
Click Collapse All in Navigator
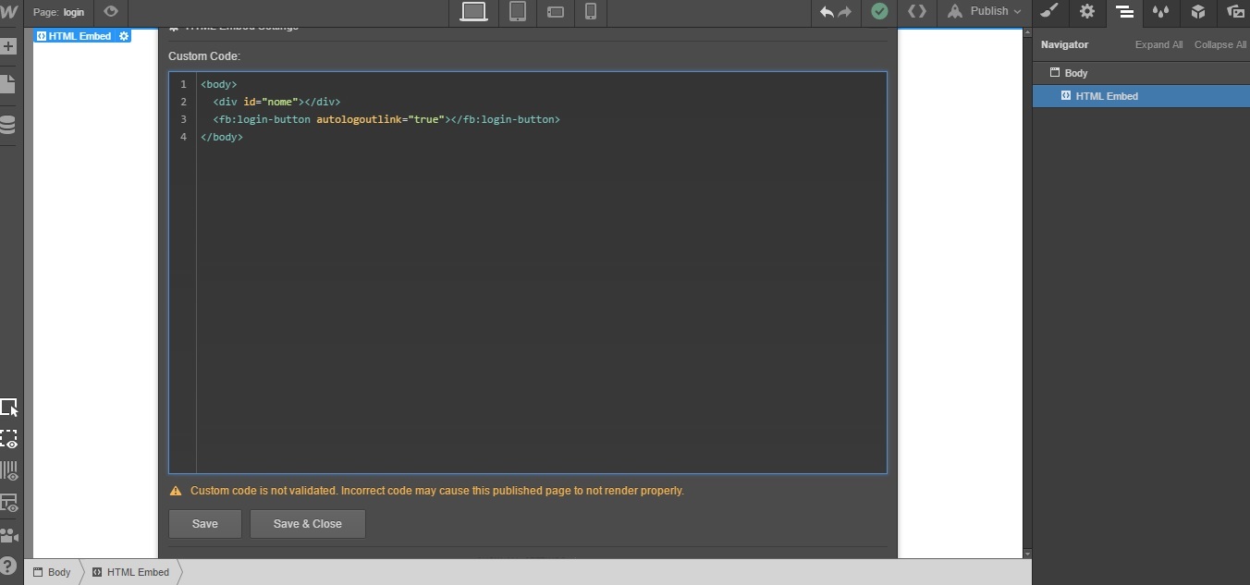[x=1219, y=44]
